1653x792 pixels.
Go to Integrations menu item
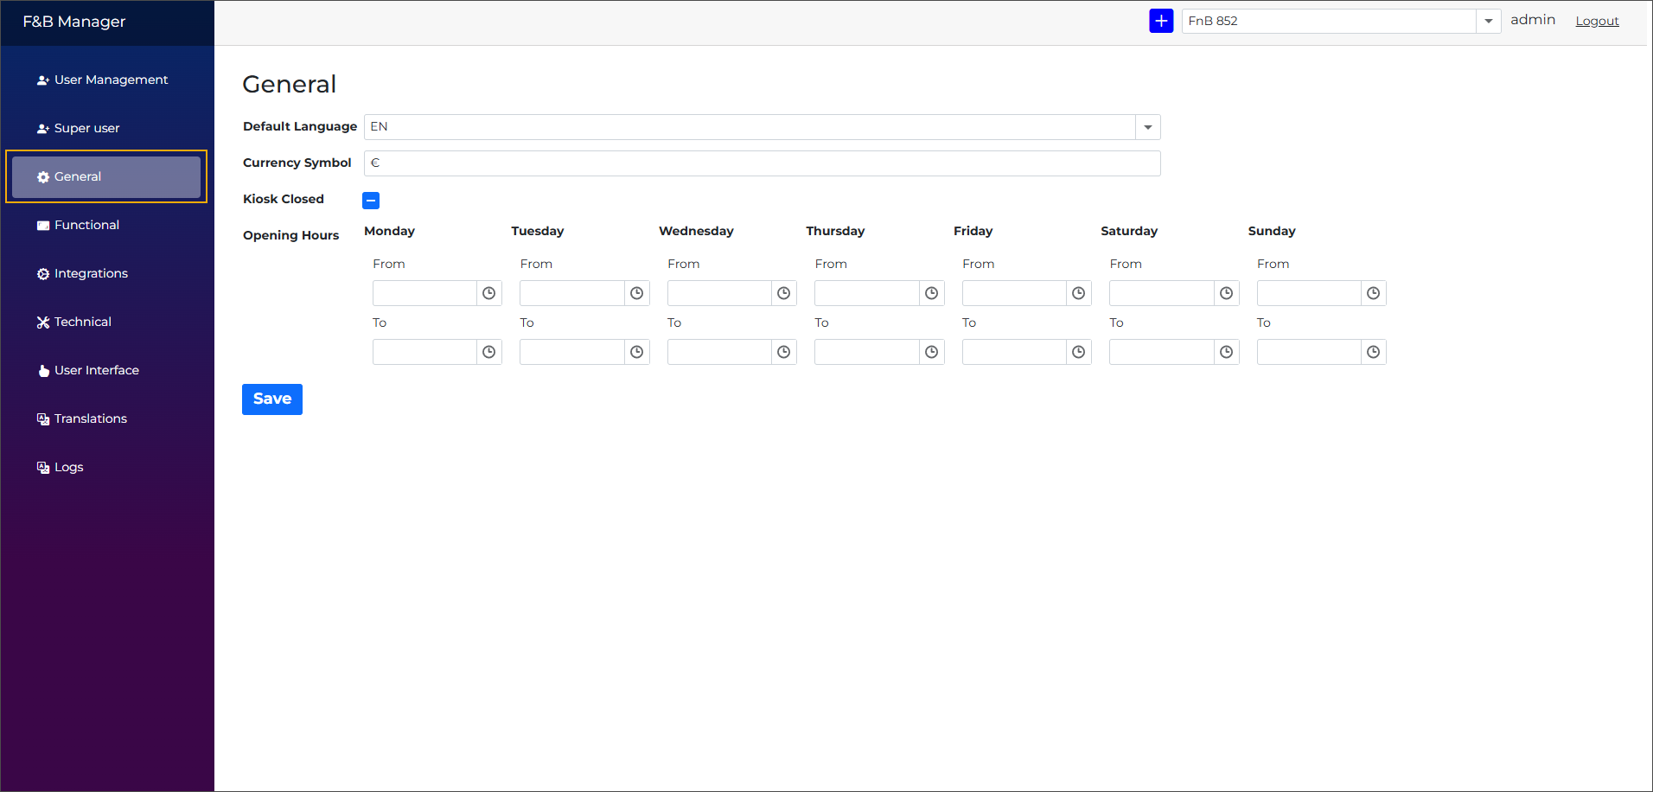click(91, 273)
